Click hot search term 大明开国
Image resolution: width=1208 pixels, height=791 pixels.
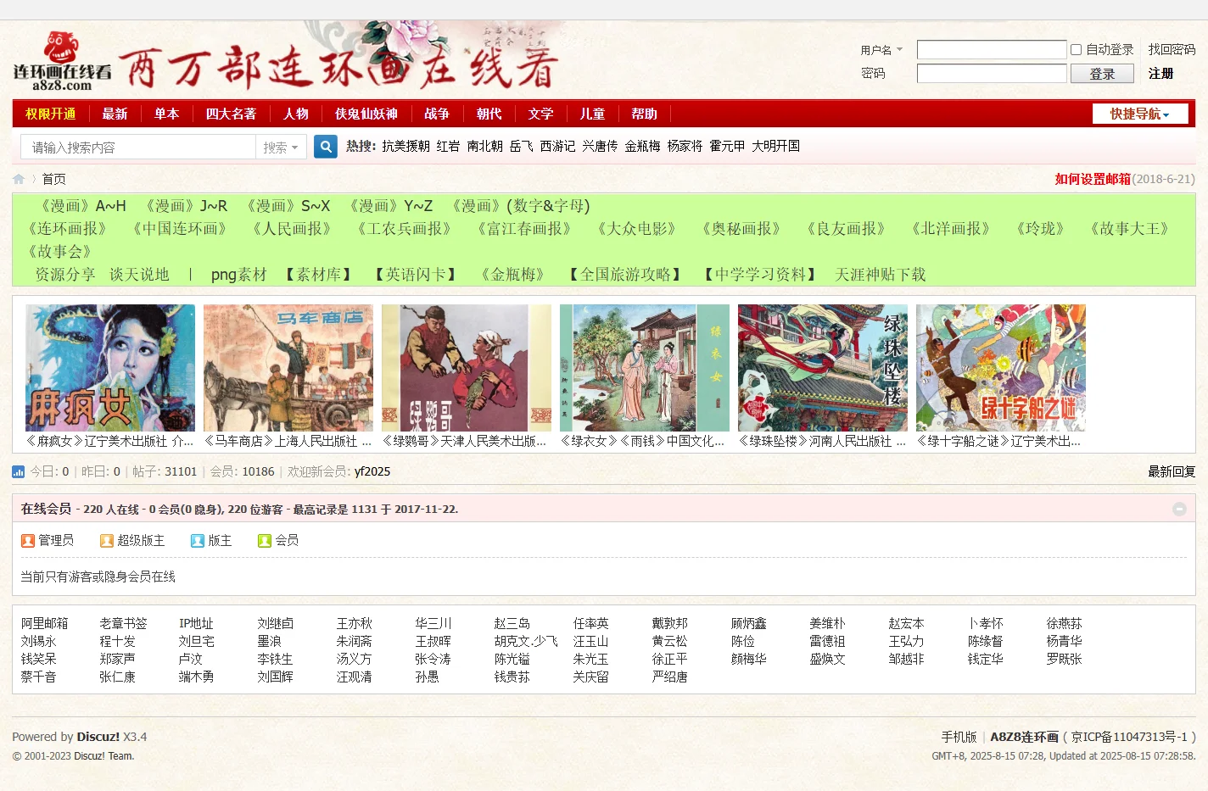[x=775, y=147]
